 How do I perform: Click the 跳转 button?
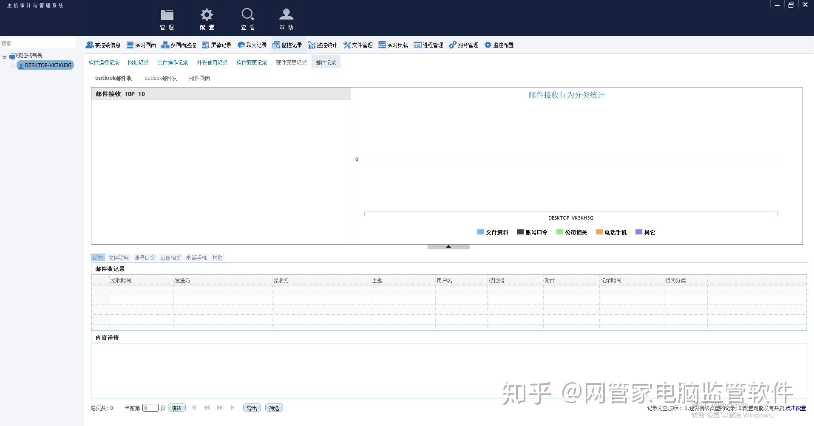point(176,408)
